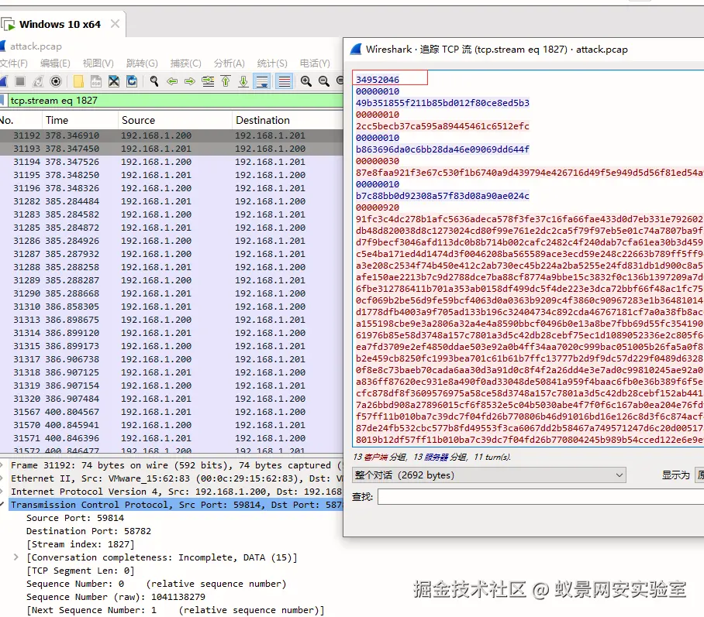Select packet 31290 in the list
Image resolution: width=704 pixels, height=617 pixels.
171,293
